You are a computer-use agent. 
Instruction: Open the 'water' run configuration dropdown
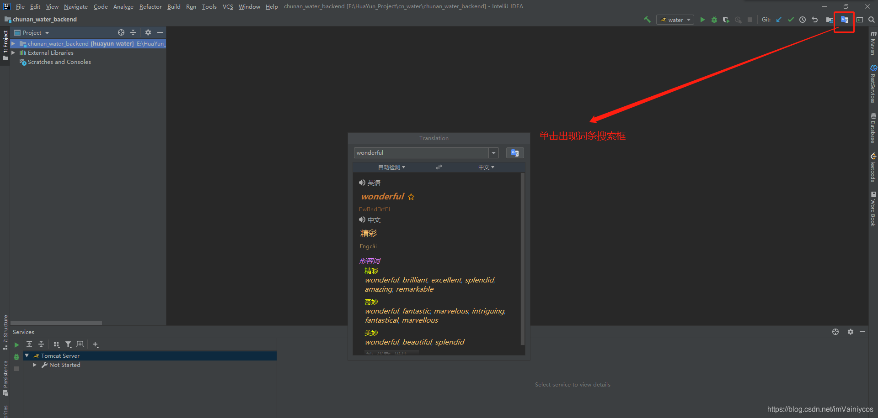675,20
